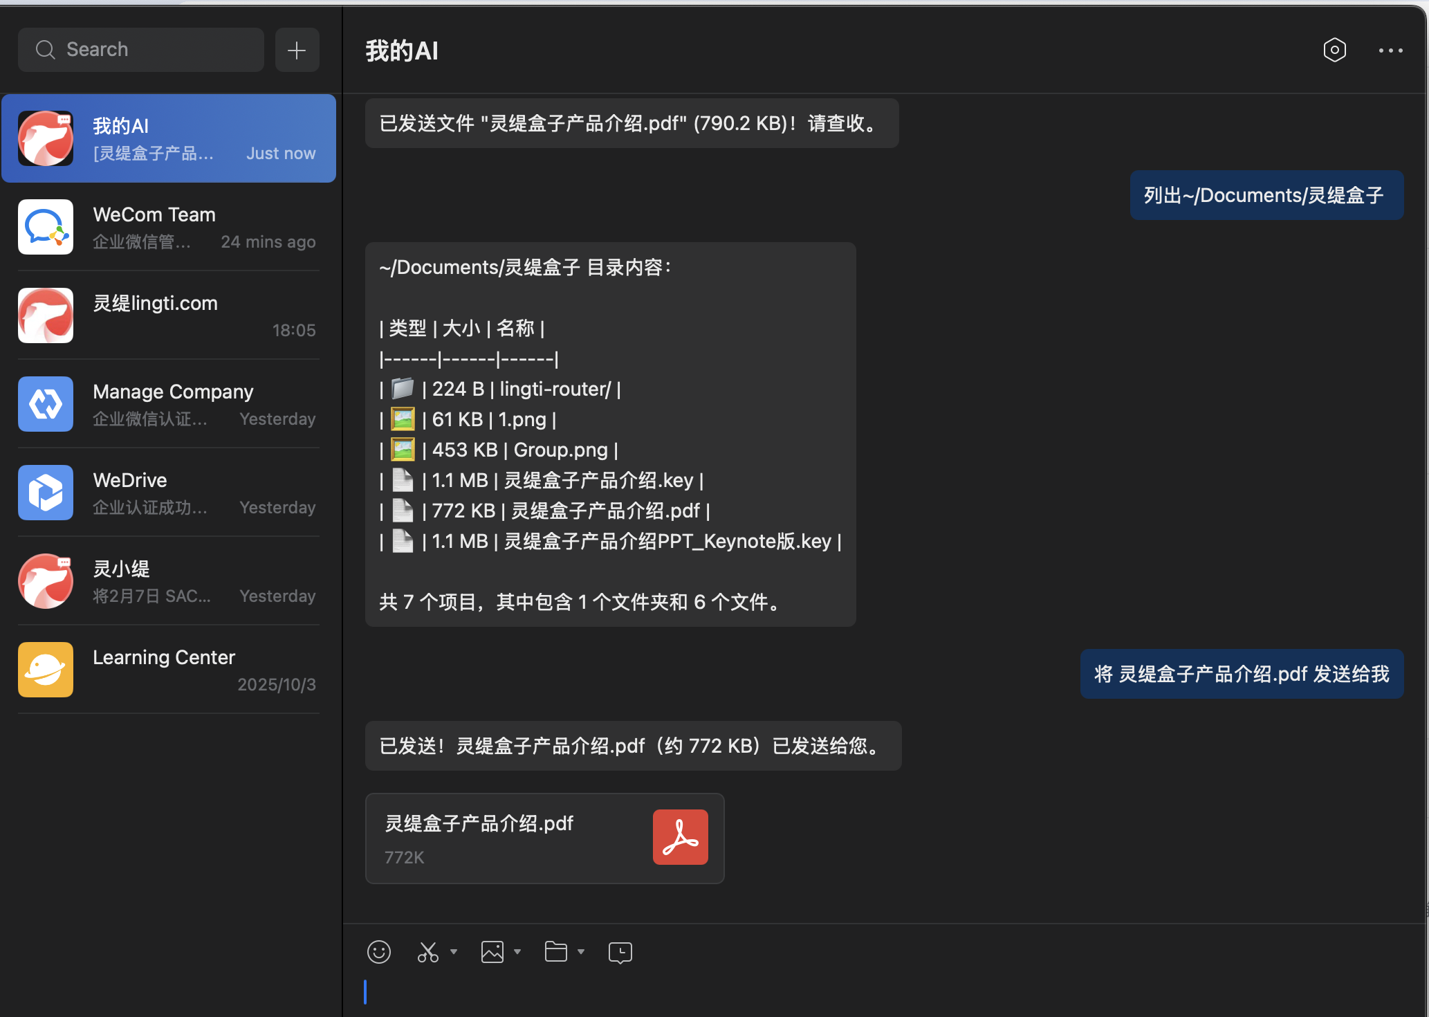Click the insert image icon
The image size is (1429, 1017).
pyautogui.click(x=492, y=951)
